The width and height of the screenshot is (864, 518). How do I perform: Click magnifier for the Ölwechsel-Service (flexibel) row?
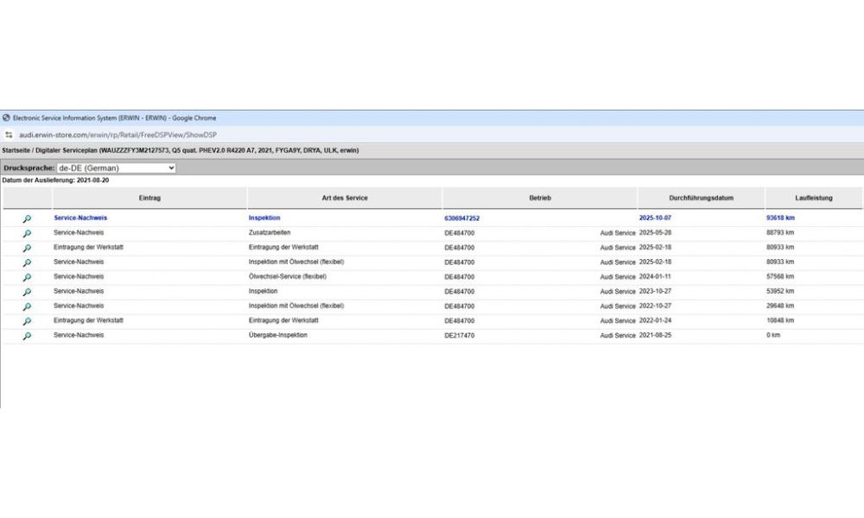pos(27,278)
